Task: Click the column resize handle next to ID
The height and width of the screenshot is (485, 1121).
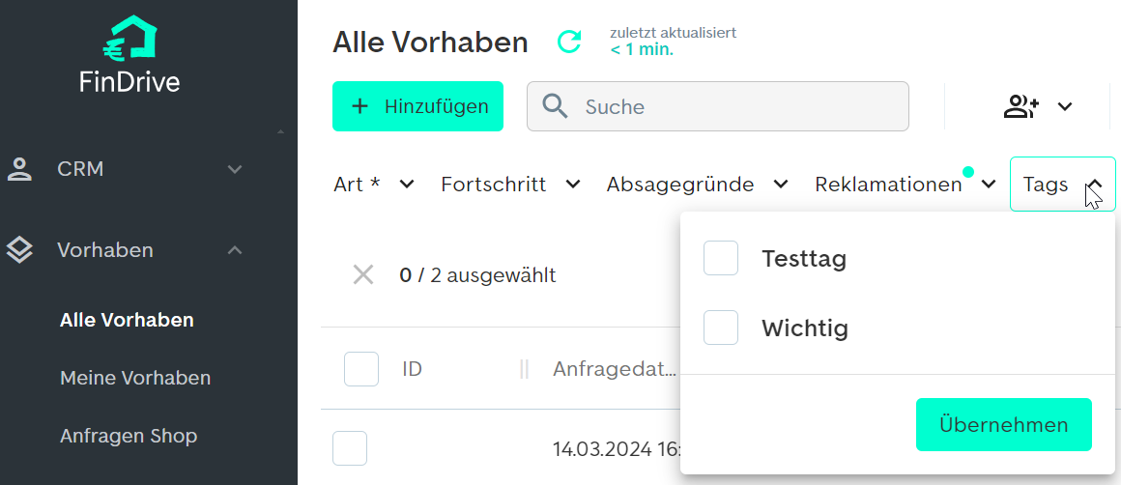Action: [x=524, y=369]
